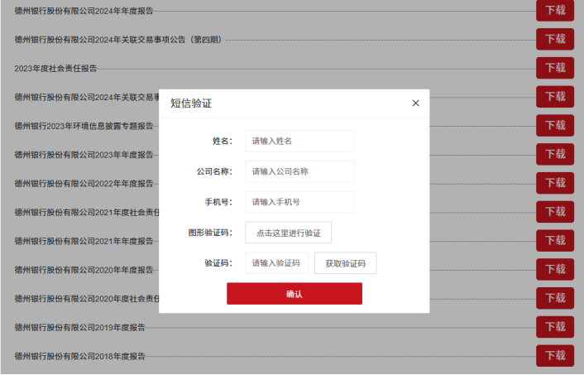Download 德州银行股份有限公司2024年年度报告
The width and height of the screenshot is (584, 375).
555,10
